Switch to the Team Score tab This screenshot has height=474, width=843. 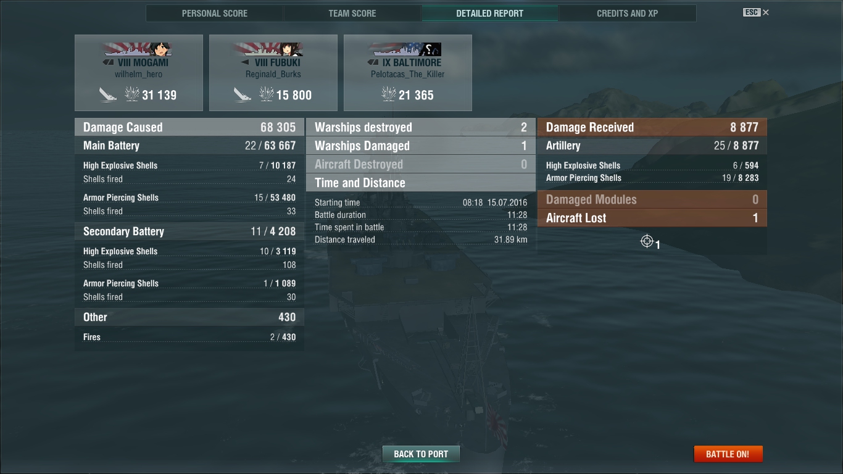(352, 13)
